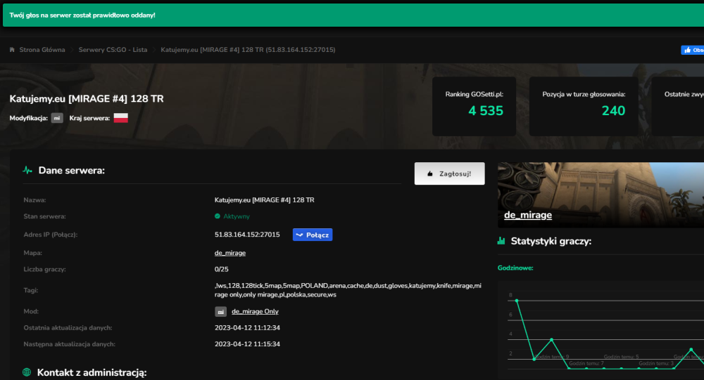Click the home icon in breadcrumb
The image size is (704, 380).
pyautogui.click(x=12, y=50)
